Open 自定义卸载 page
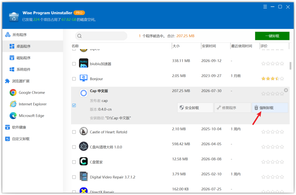296x195 pixels. pyautogui.click(x=33, y=139)
